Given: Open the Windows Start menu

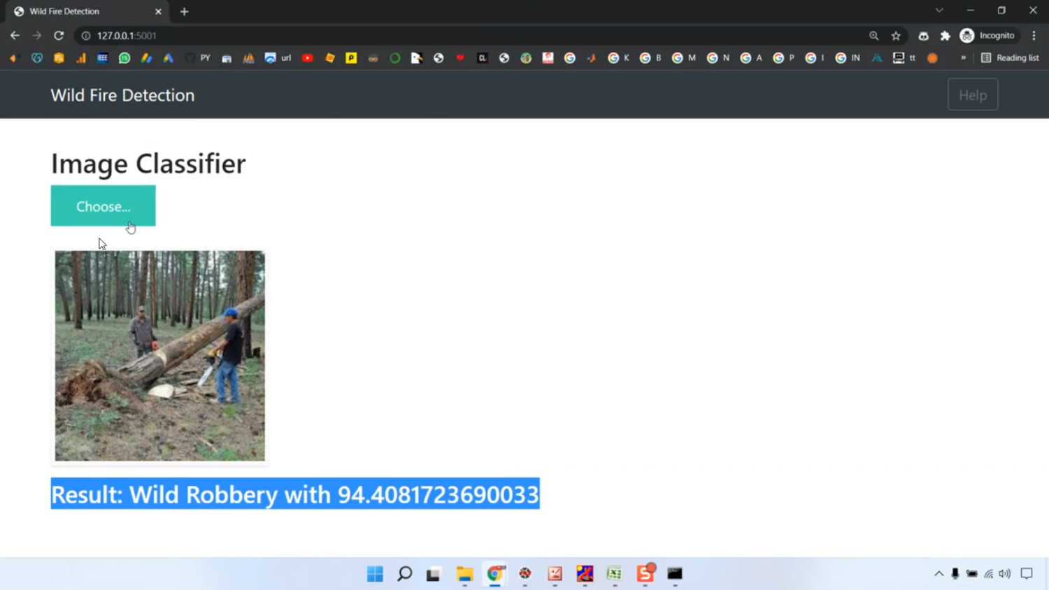Looking at the screenshot, I should 375,574.
